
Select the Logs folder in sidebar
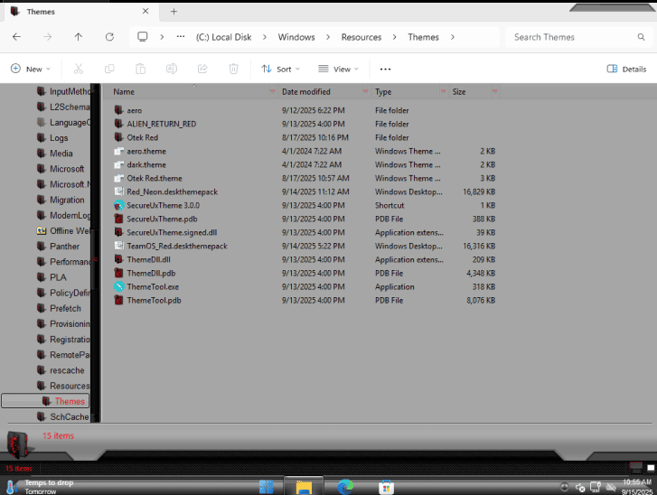[59, 138]
